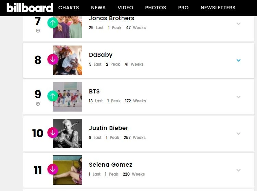Expand the Justin Bieber row chevron
257x191 pixels.
tap(238, 133)
